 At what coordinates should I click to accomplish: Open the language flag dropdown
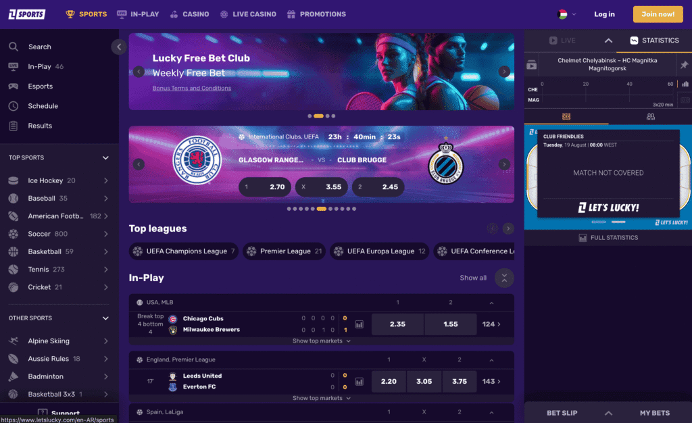567,14
